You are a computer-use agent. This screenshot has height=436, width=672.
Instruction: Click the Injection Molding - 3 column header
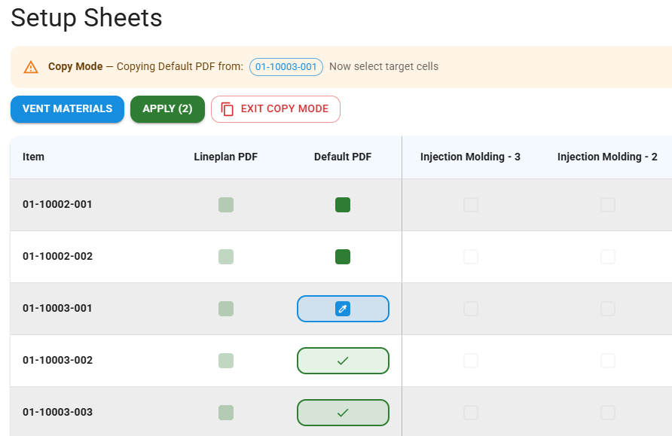(471, 157)
